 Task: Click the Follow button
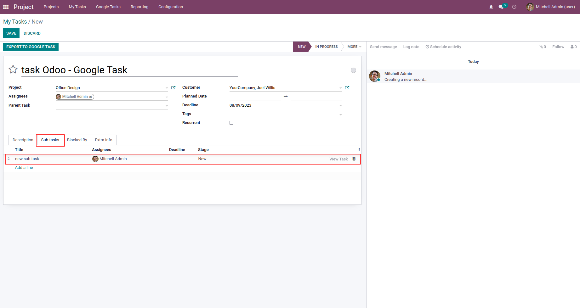click(x=558, y=47)
